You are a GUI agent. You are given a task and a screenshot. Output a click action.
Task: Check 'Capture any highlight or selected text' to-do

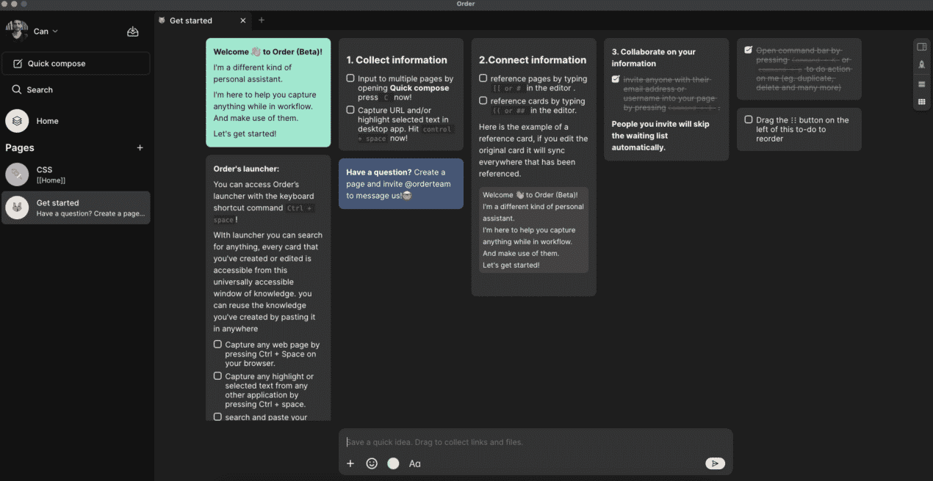click(217, 376)
